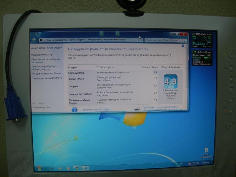Open 'Ρύθμιση οπτικών εφέ' sidebar link
This screenshot has width=236, height=177.
click(x=42, y=55)
